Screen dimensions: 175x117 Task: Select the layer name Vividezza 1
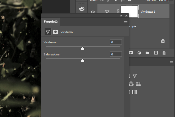click(148, 12)
